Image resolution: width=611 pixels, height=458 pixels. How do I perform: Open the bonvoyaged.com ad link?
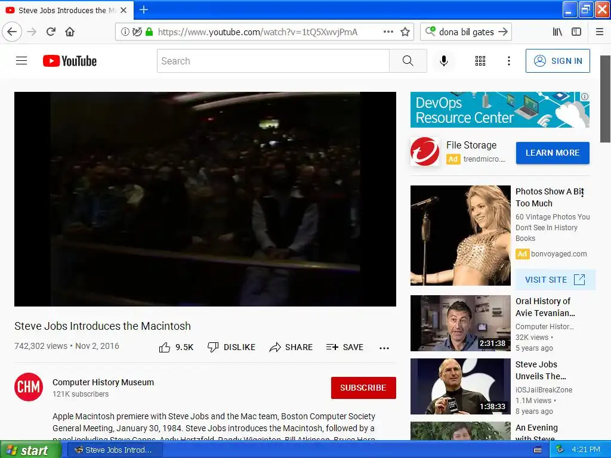pos(558,254)
